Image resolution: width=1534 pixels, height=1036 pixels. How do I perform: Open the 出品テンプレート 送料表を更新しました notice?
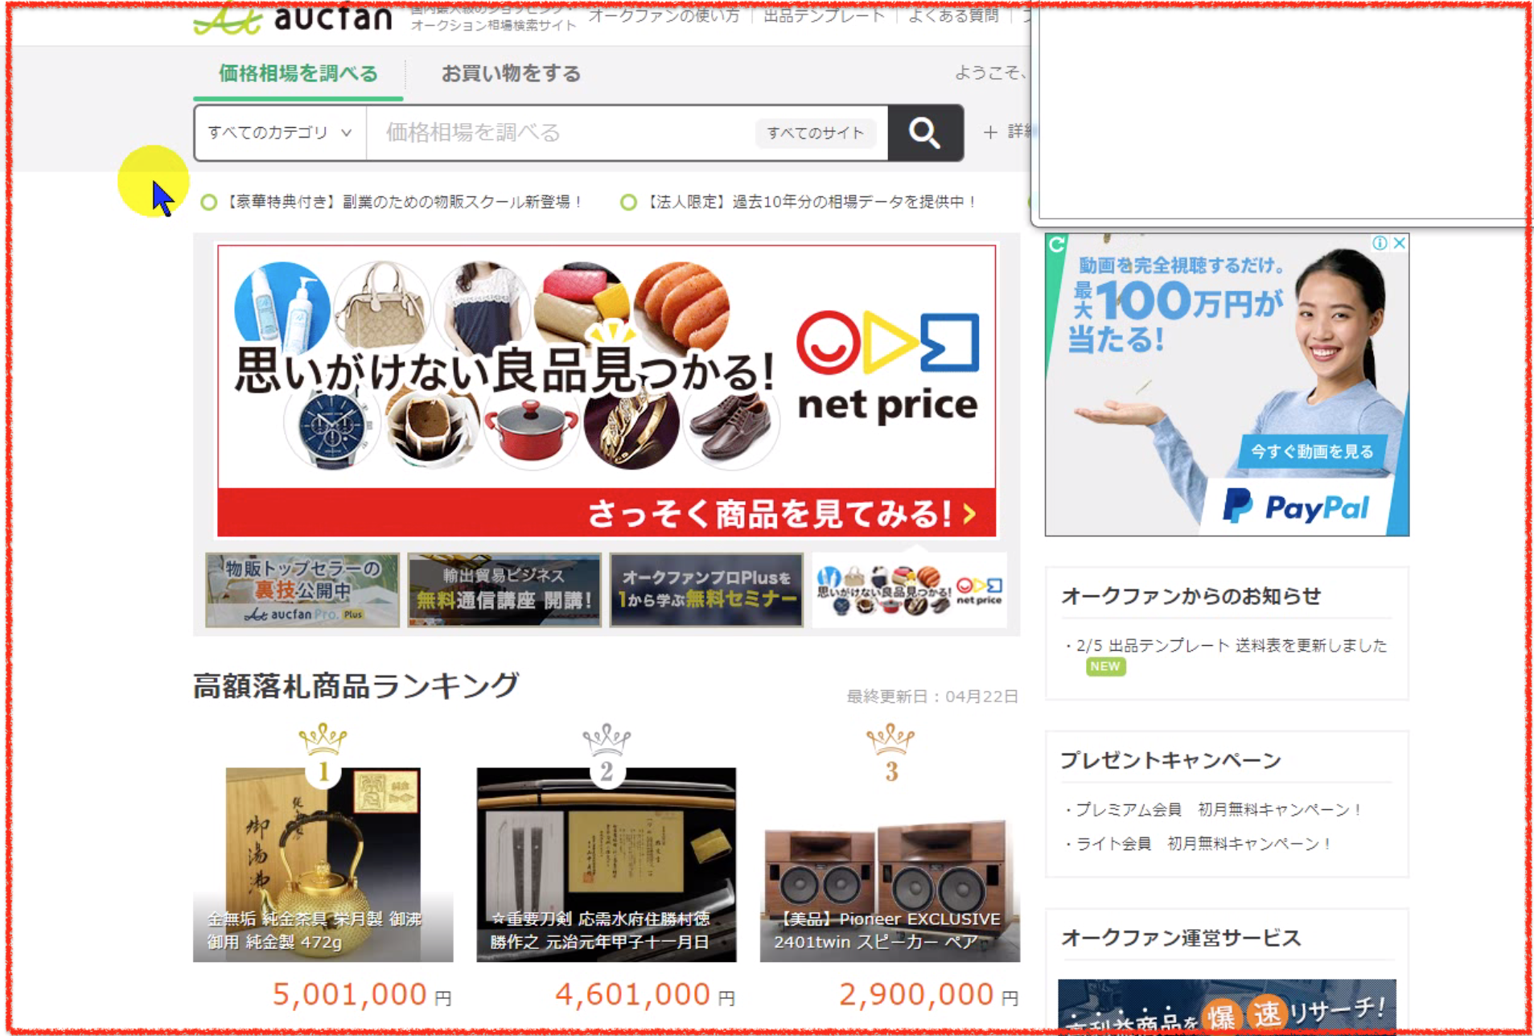[1231, 646]
